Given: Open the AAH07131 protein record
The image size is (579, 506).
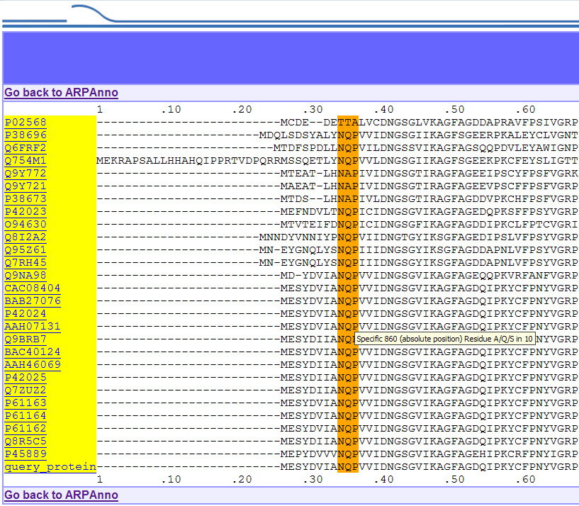Looking at the screenshot, I should [33, 327].
